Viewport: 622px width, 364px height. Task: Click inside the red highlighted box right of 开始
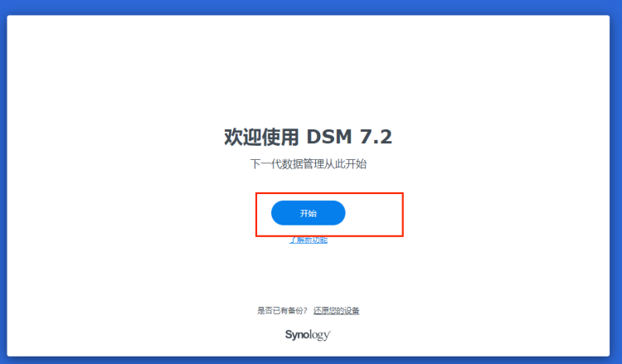tap(374, 215)
